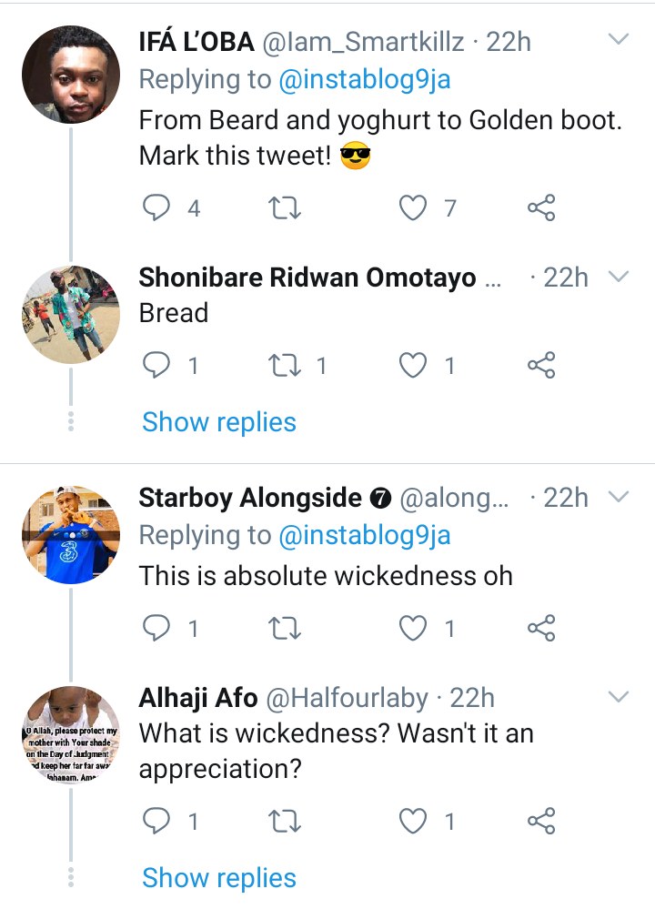The image size is (655, 919).
Task: Share IFÁ L'OBA's tweet
Action: 541,208
